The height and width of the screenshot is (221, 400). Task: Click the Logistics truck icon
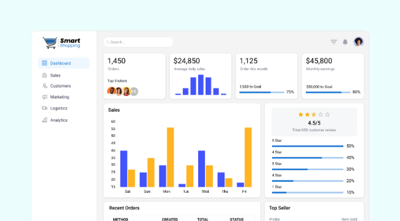45,108
